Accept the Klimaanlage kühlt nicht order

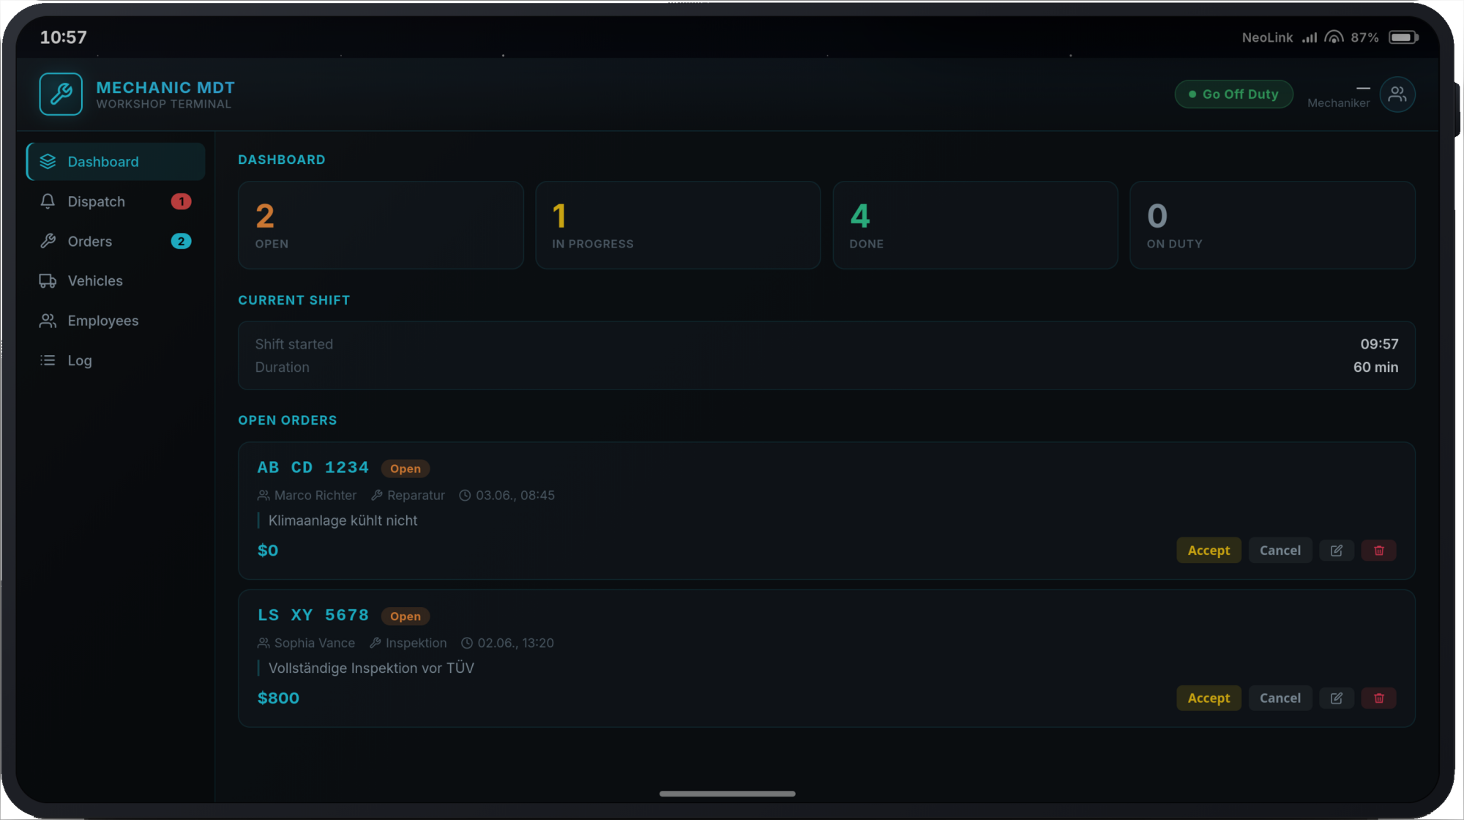pos(1209,551)
